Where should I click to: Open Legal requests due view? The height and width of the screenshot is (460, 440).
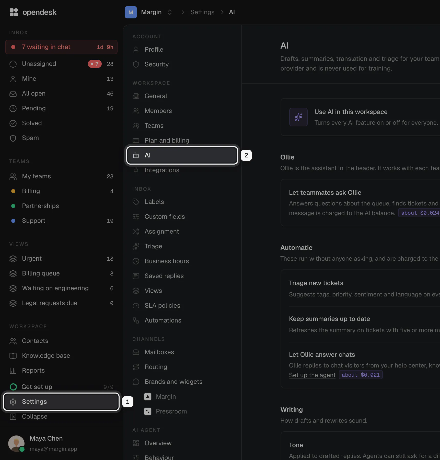pos(61,303)
